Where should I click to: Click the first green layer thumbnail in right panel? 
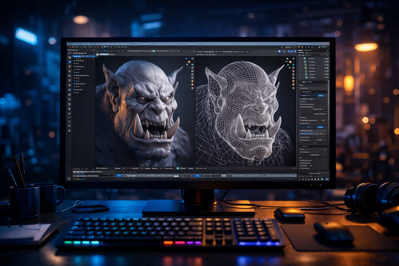[304, 59]
